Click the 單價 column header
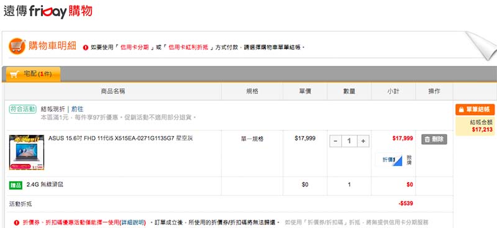 [305, 91]
